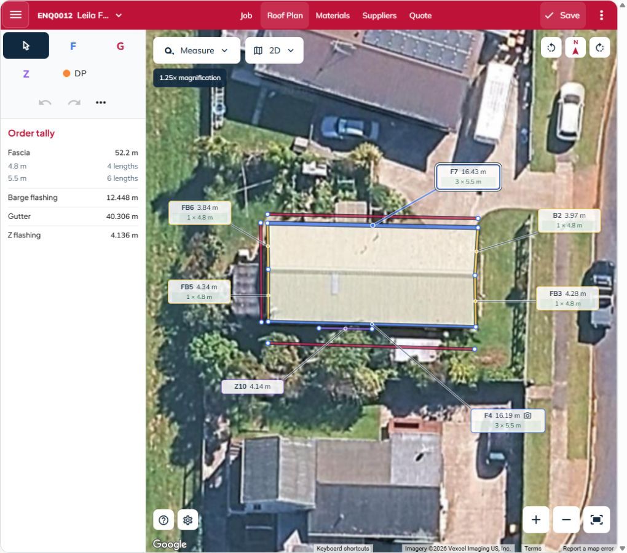This screenshot has height=553, width=627.
Task: Fit roof plan to screen
Action: (597, 519)
